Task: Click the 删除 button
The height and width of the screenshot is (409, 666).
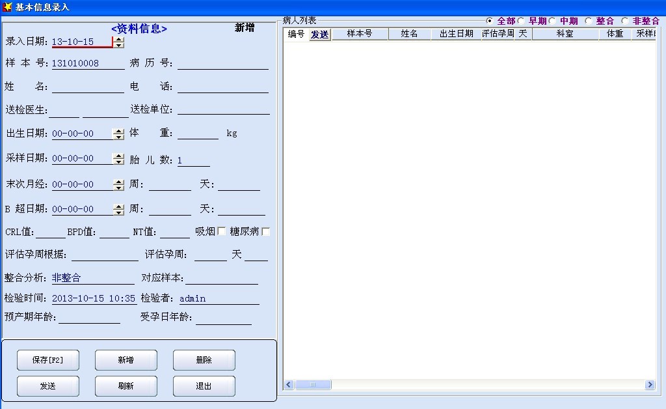Action: 204,360
